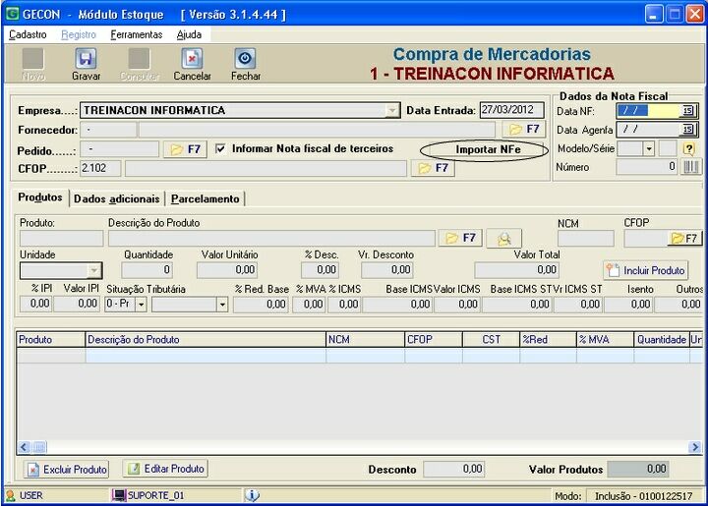Click the Incluir Produto button
The height and width of the screenshot is (506, 708).
646,270
